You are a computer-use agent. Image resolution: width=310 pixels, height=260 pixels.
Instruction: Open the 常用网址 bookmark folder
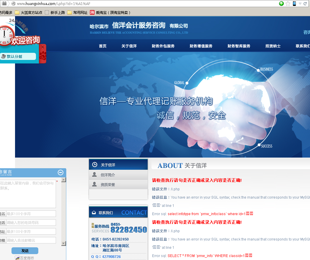(x=77, y=12)
